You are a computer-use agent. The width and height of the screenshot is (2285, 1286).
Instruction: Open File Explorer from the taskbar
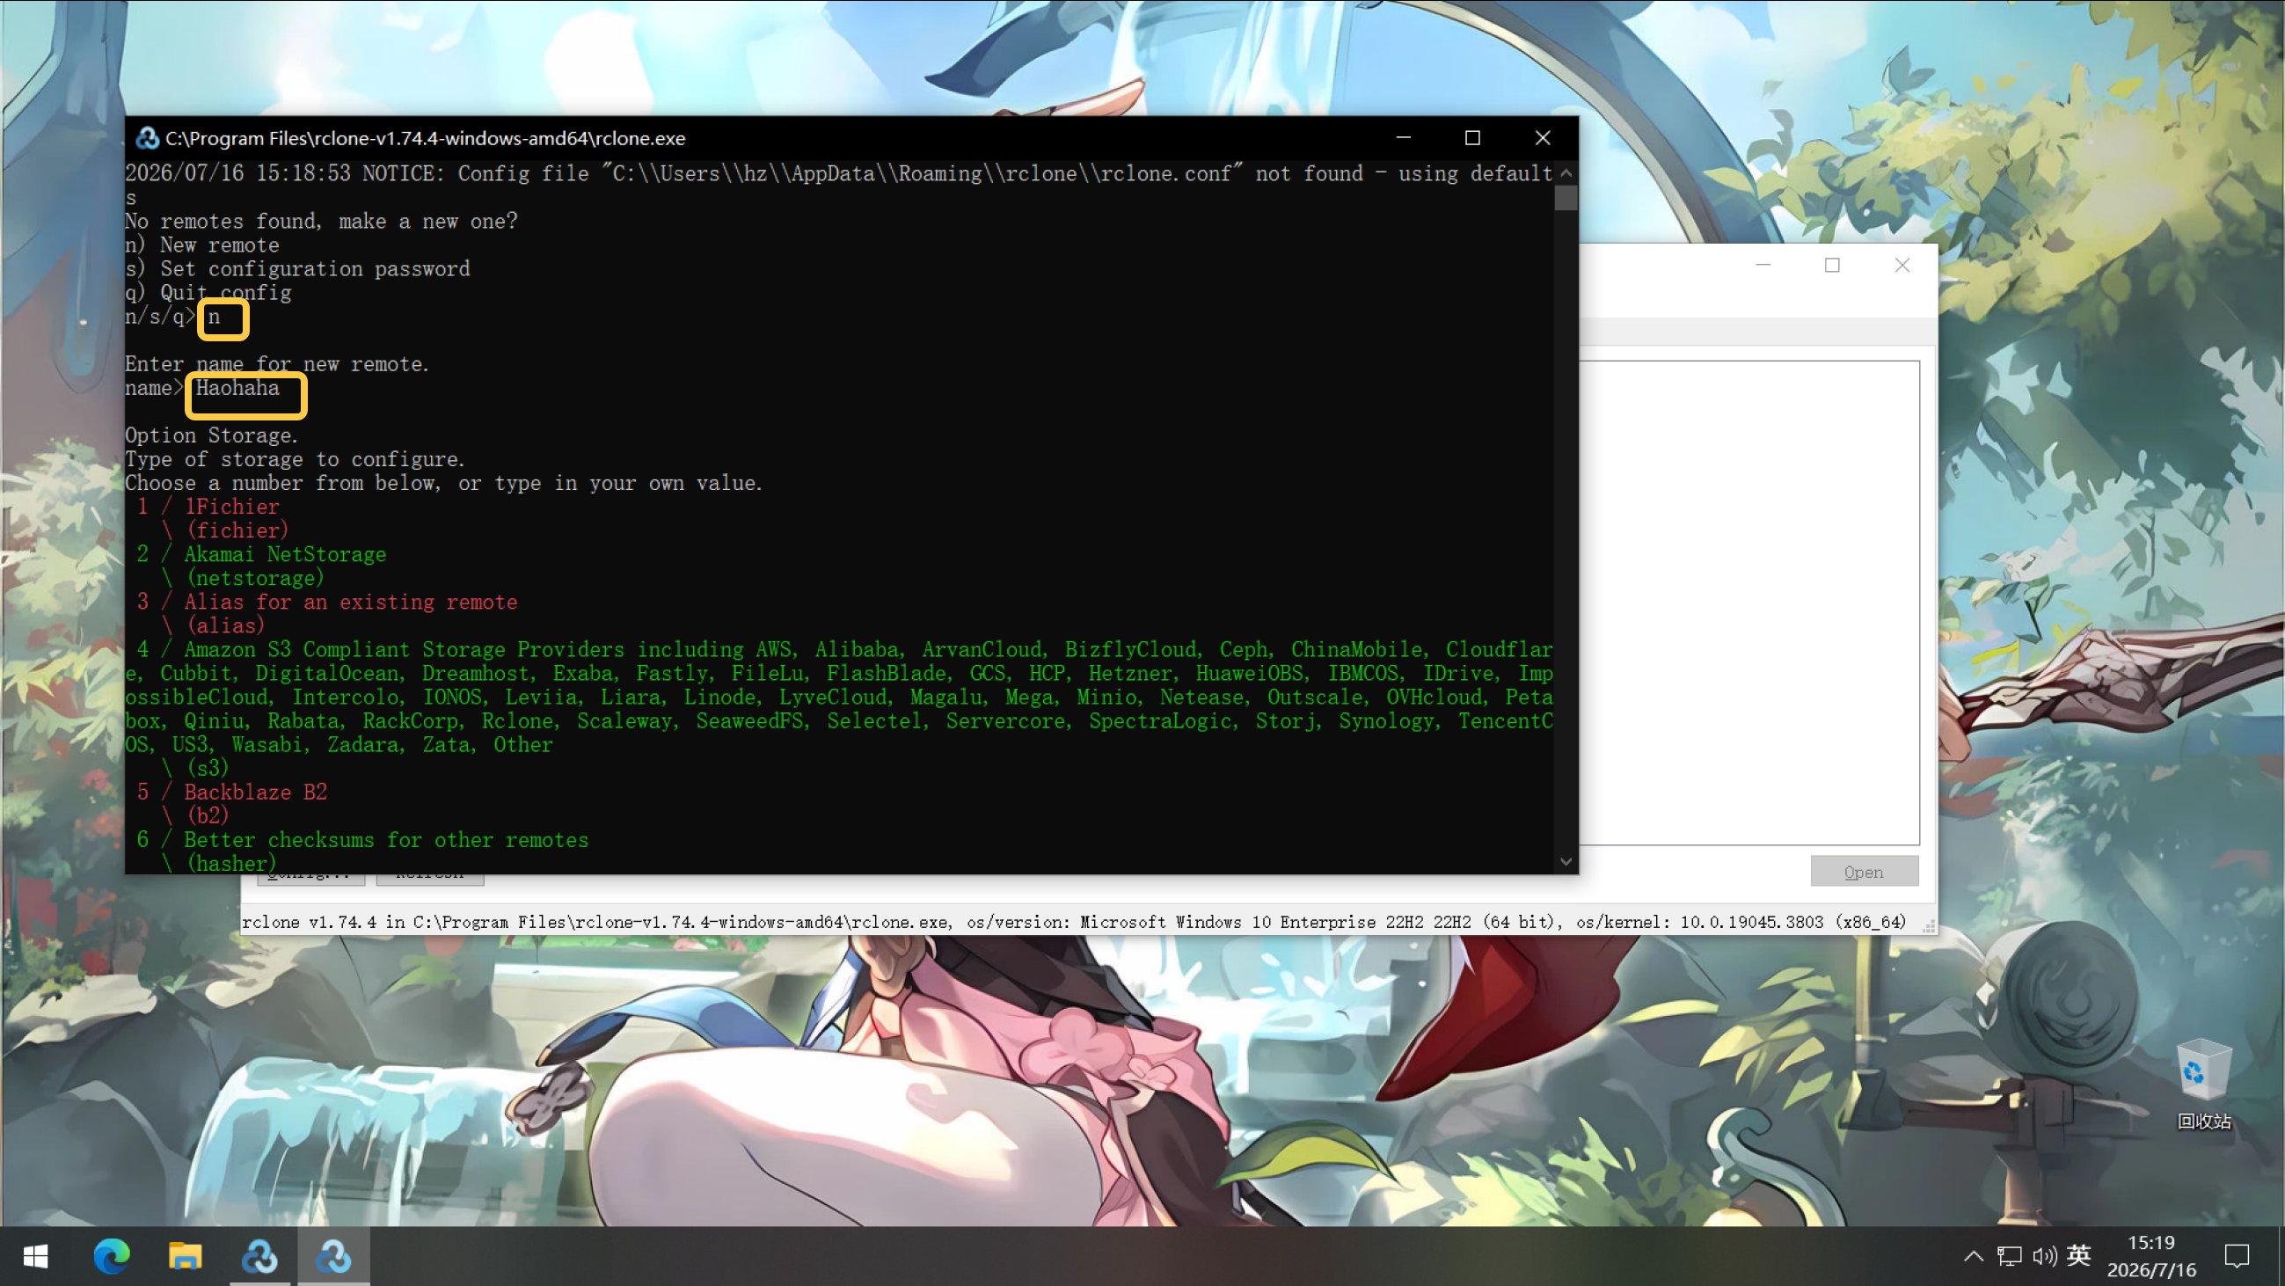click(186, 1256)
